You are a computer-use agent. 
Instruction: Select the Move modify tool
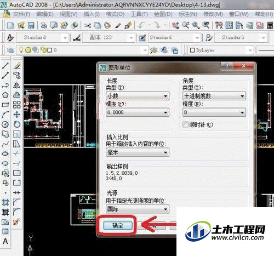pyautogui.click(x=17, y=115)
